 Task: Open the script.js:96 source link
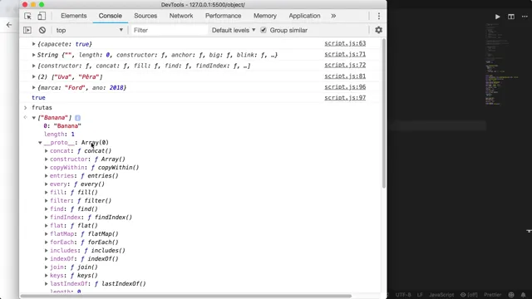345,87
